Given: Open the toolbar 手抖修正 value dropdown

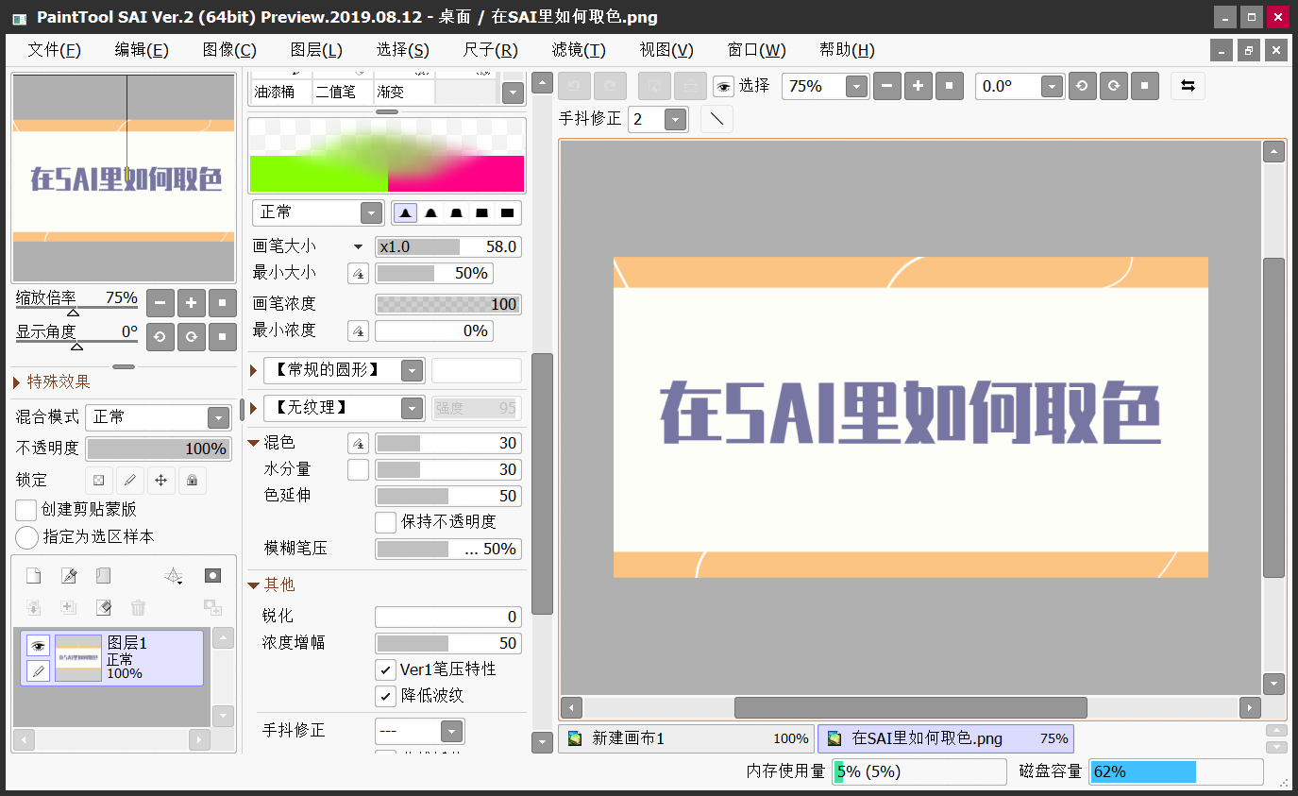Looking at the screenshot, I should pos(675,119).
